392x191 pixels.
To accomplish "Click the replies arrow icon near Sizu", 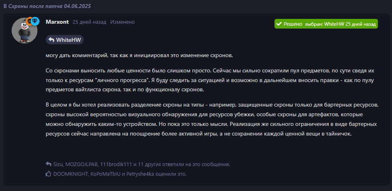I will point(49,164).
